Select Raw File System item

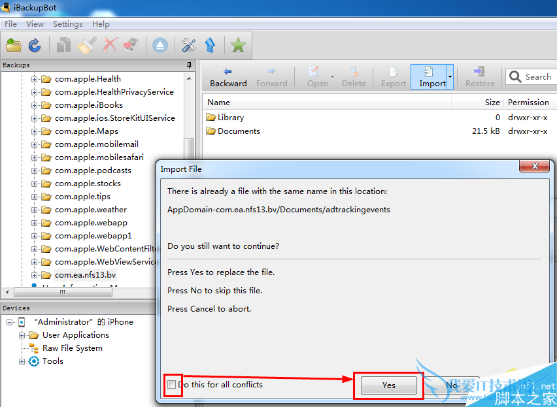(73, 348)
